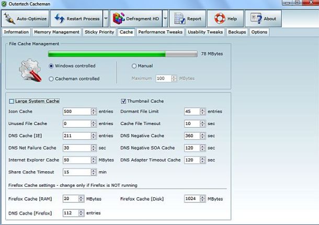Click the Restart Process button label
The width and height of the screenshot is (319, 225).
tap(83, 19)
